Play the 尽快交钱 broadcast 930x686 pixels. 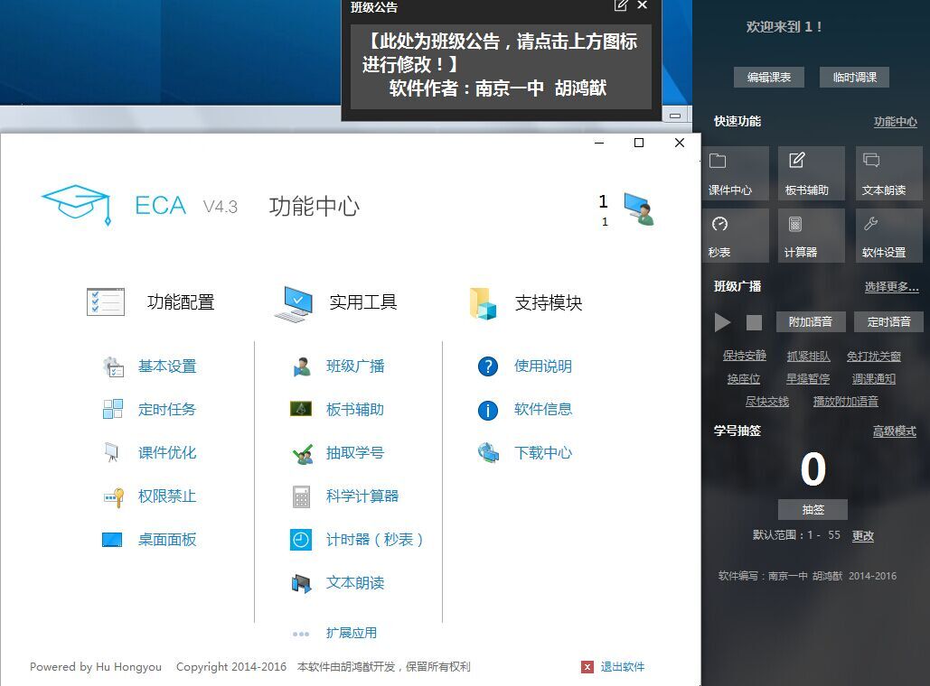(x=767, y=402)
